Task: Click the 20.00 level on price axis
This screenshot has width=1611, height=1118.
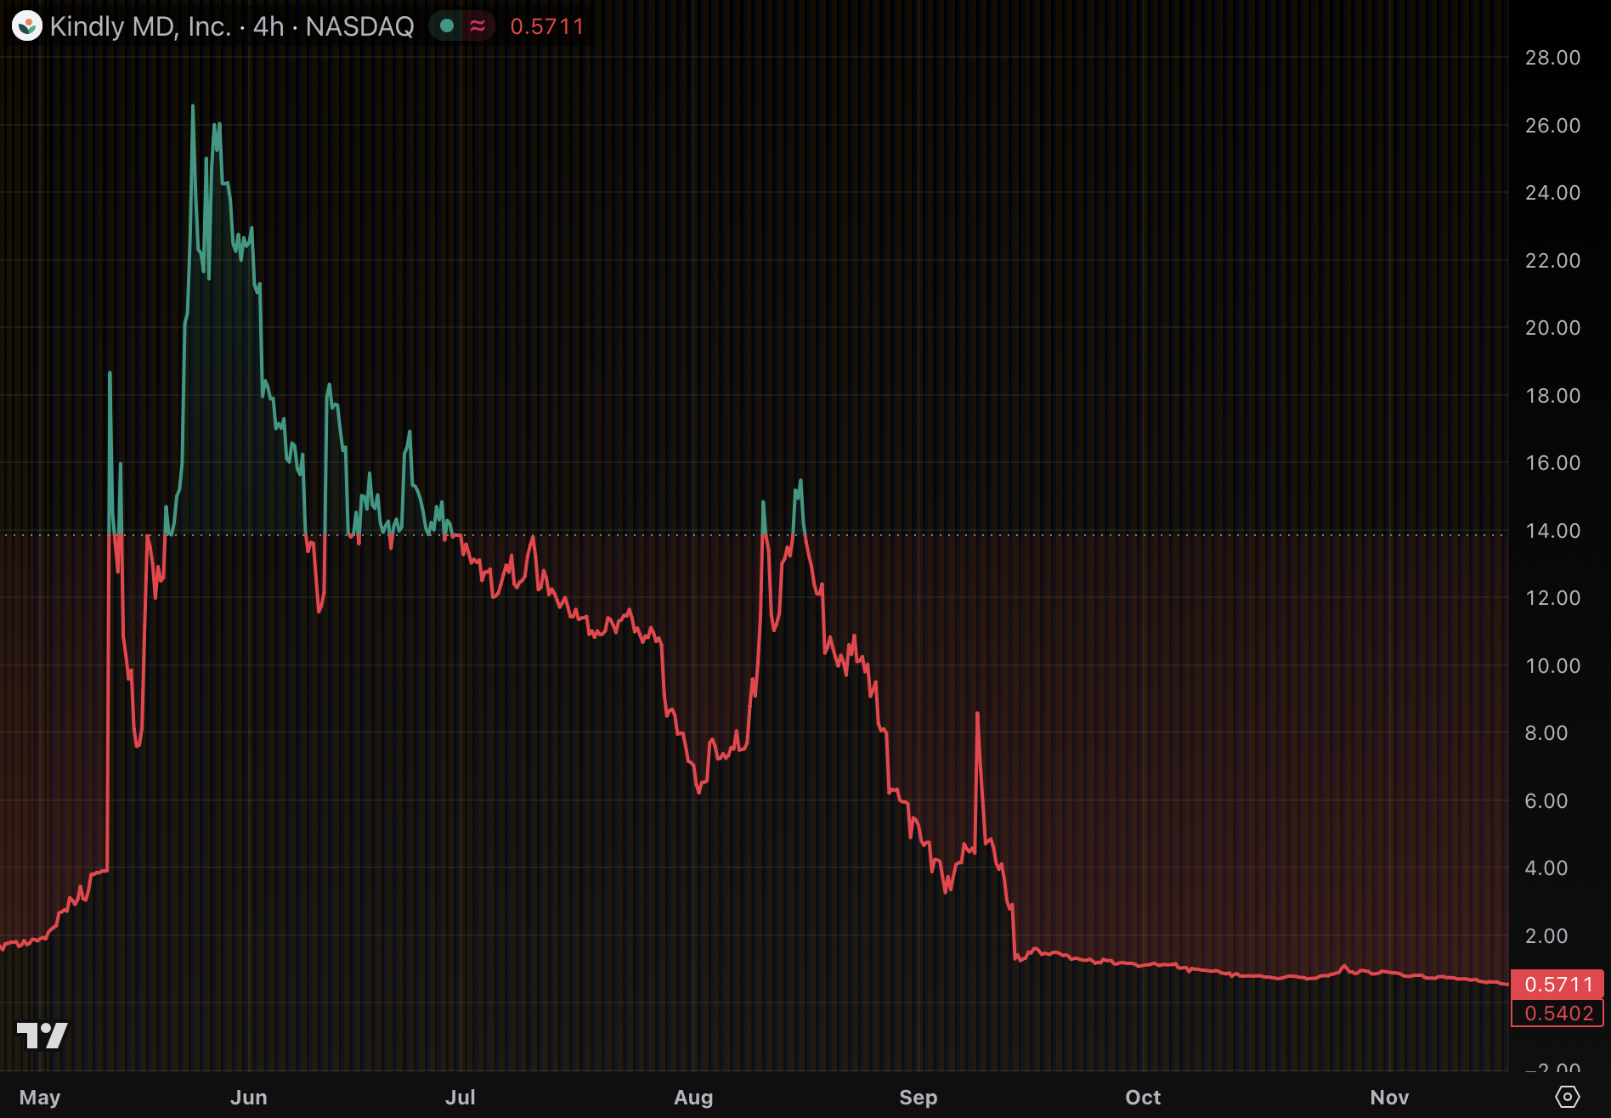Action: click(1552, 328)
